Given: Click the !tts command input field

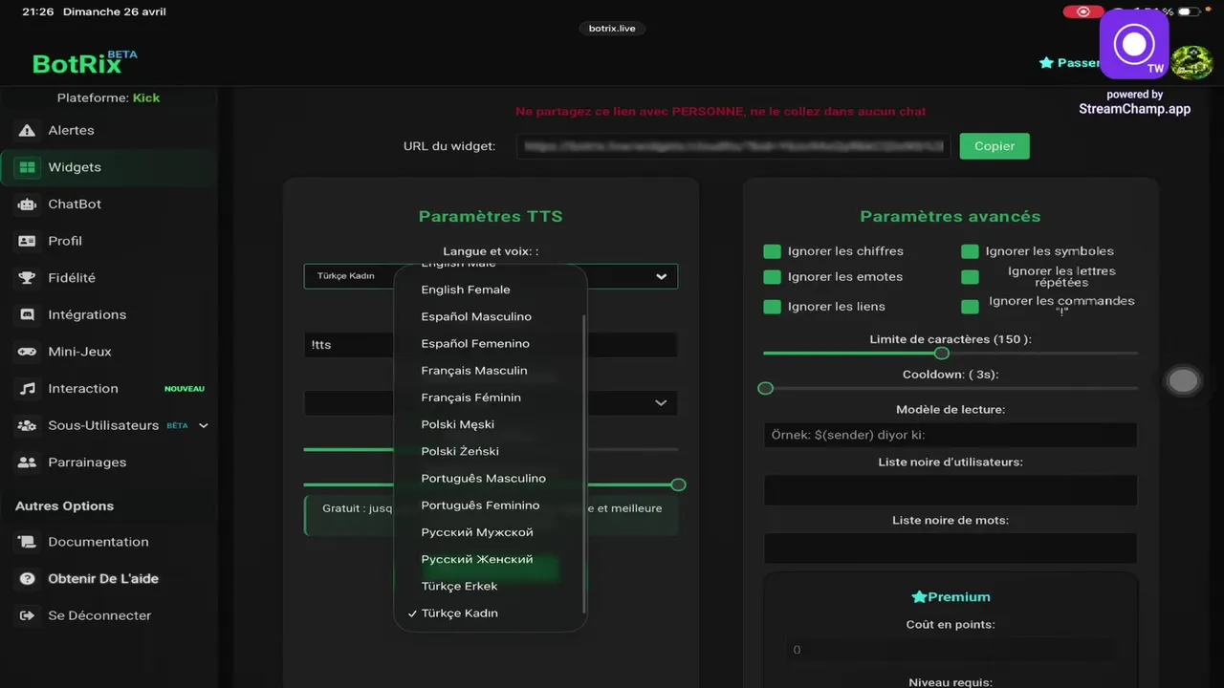Looking at the screenshot, I should tap(491, 345).
